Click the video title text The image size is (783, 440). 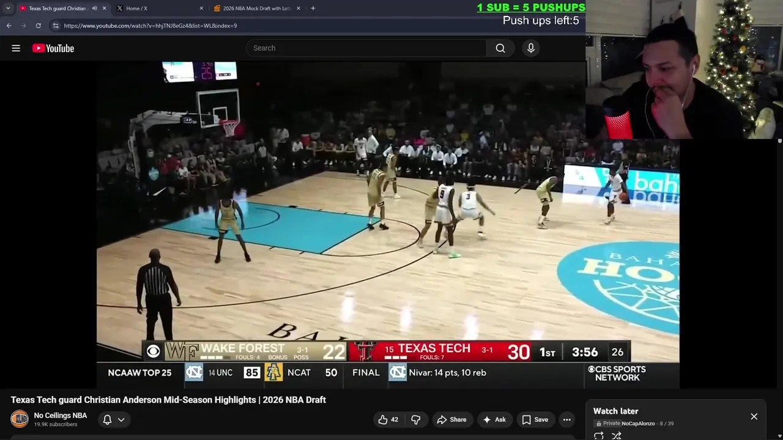(x=168, y=400)
